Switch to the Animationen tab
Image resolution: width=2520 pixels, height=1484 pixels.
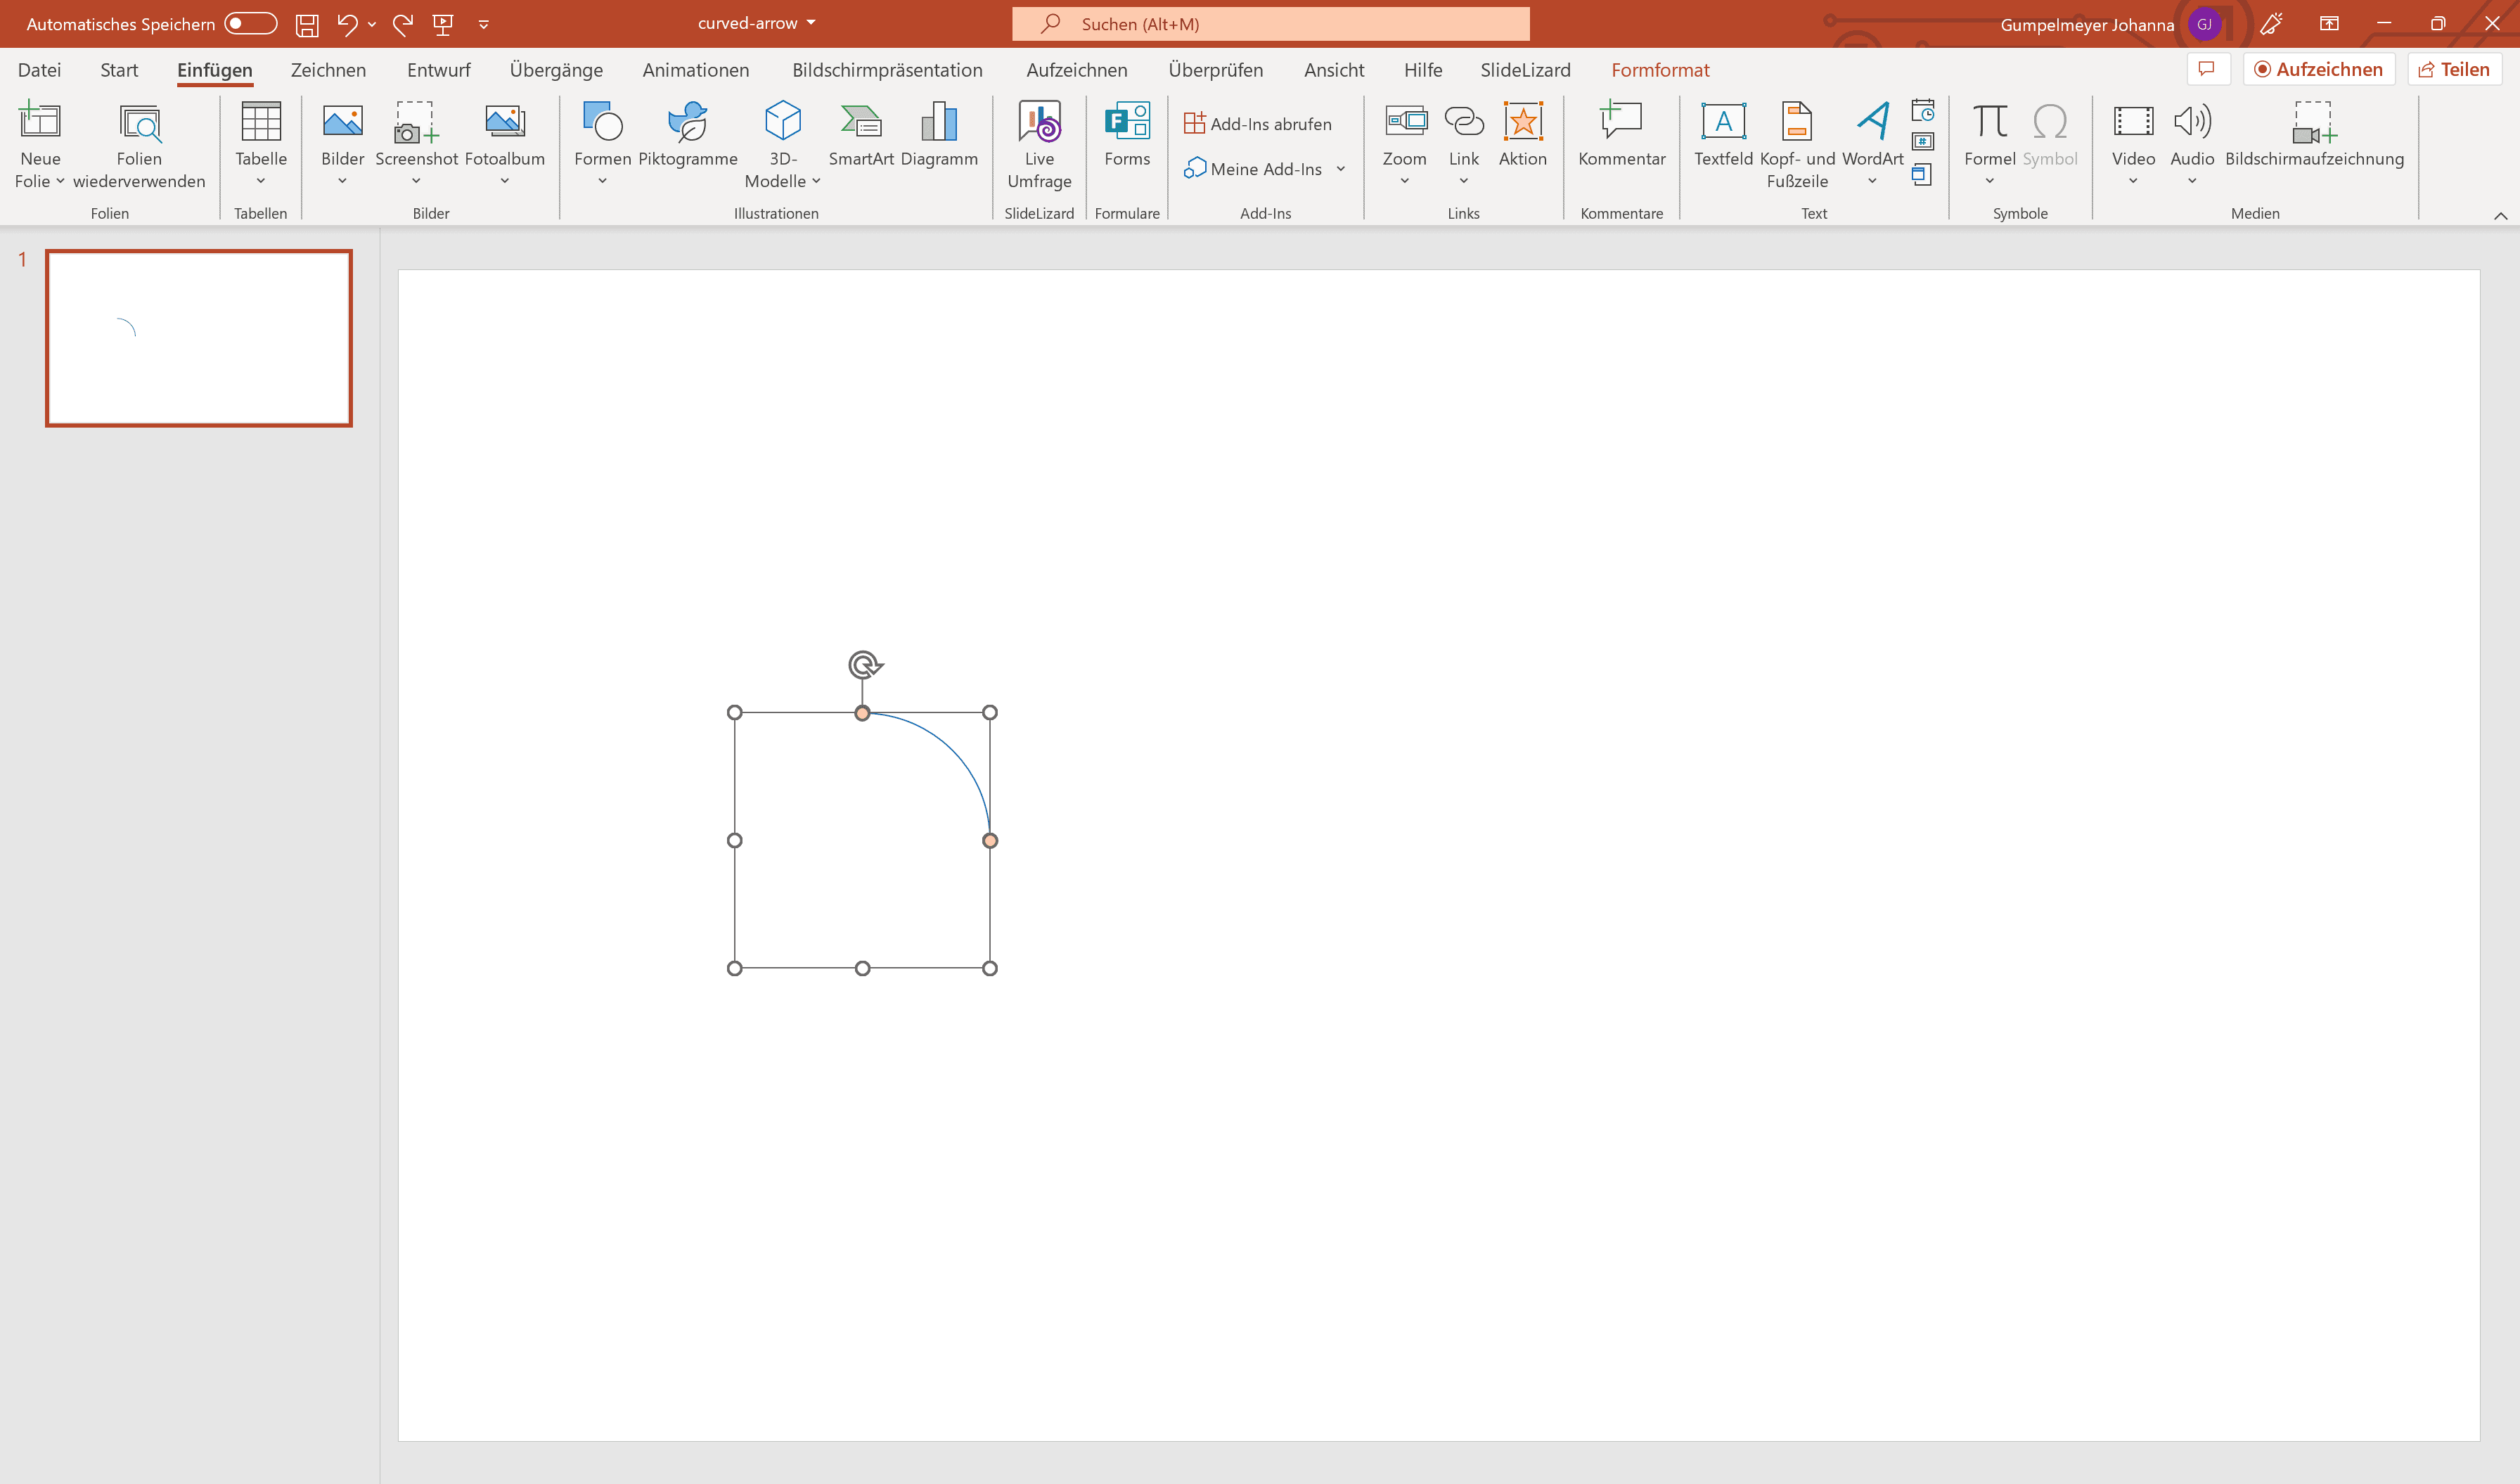[x=695, y=70]
